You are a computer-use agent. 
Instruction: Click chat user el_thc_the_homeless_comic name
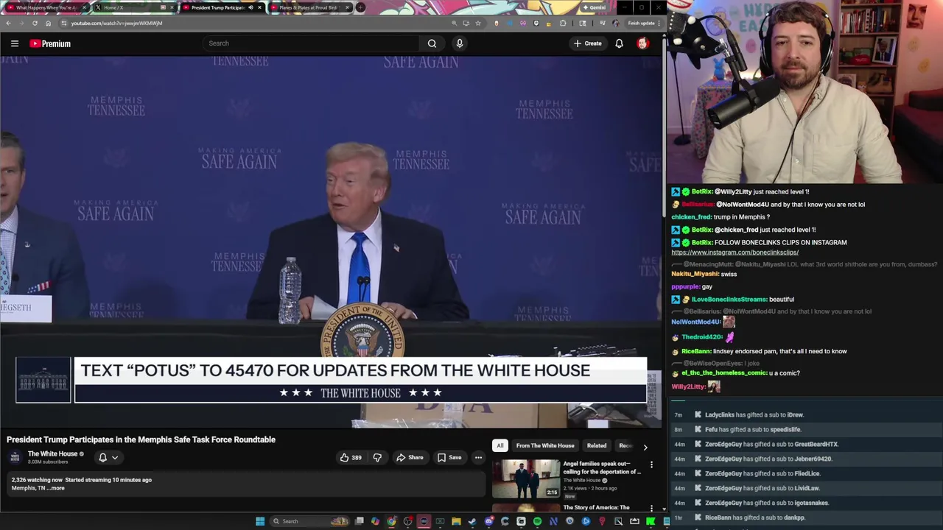click(724, 373)
